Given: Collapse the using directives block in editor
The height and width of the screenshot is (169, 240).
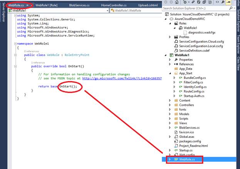Looking at the screenshot, I should [15, 15].
